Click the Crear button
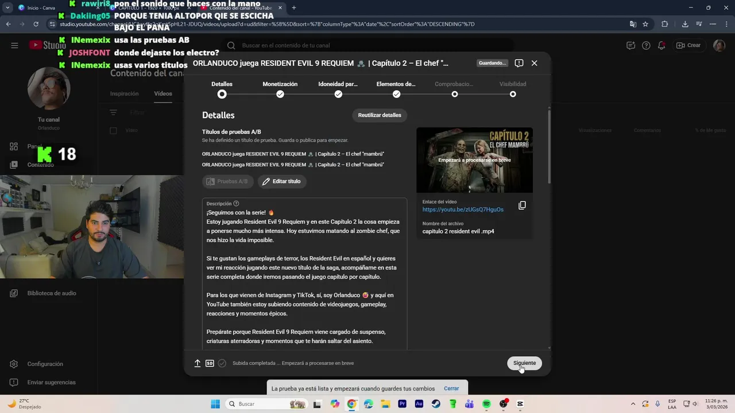 (x=688, y=45)
